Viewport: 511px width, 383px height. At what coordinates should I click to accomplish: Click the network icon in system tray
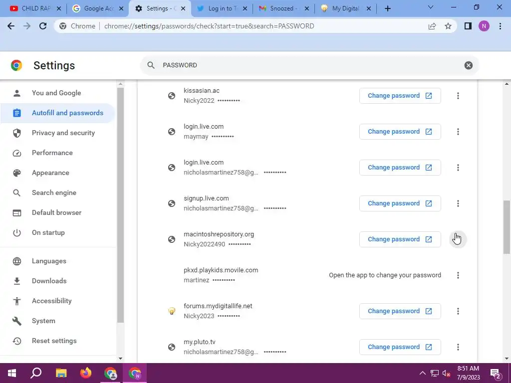click(435, 373)
